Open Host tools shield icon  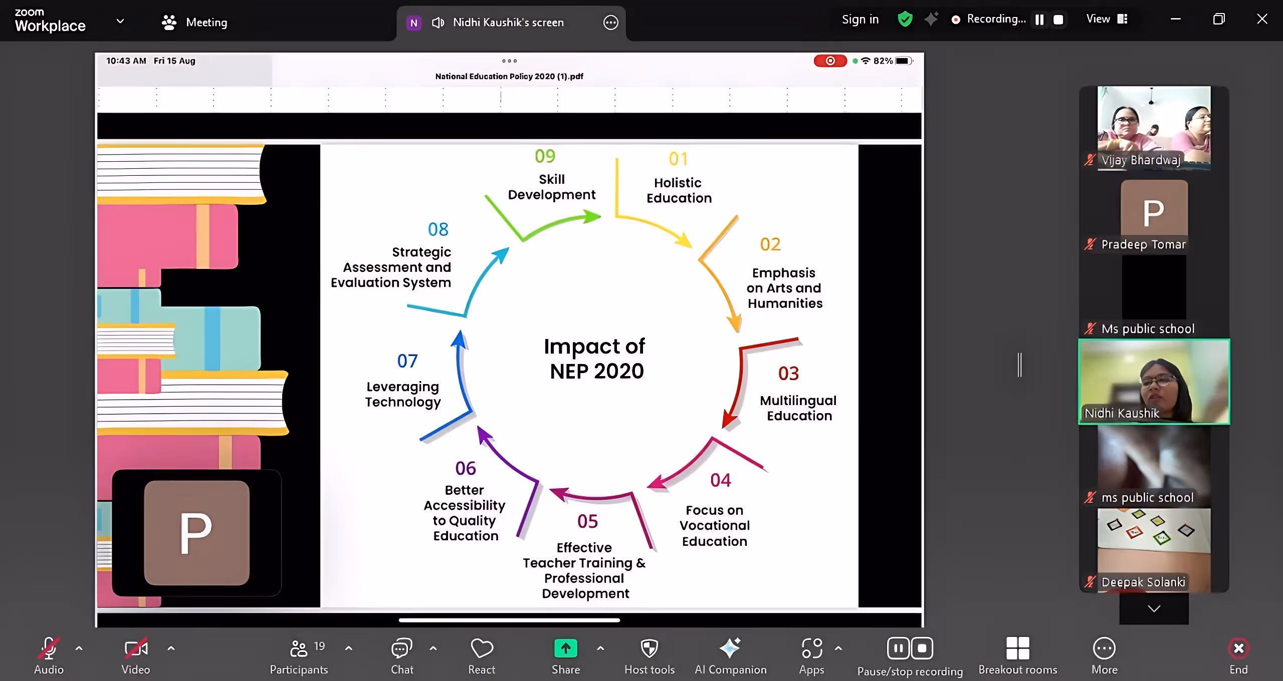(x=649, y=648)
